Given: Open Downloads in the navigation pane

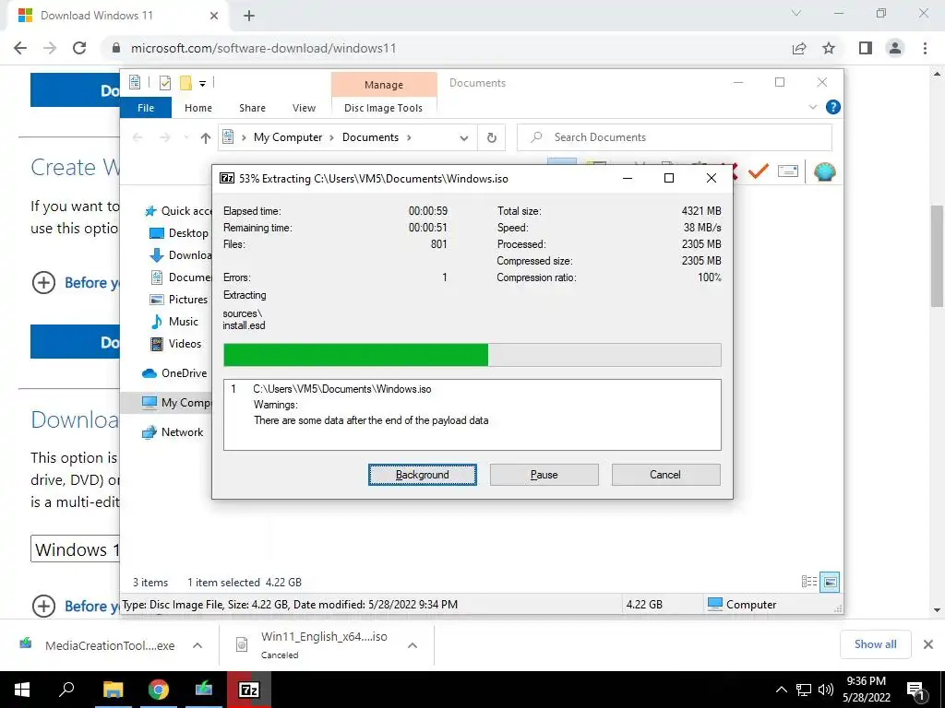Looking at the screenshot, I should pyautogui.click(x=180, y=255).
